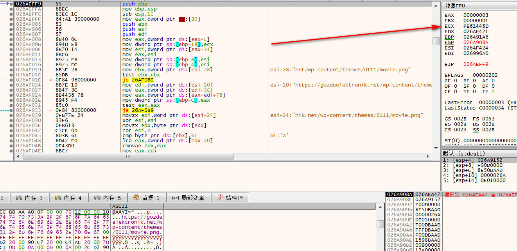Open the 默认 (stdcall) calling convention dropdown
Screen dimensions: 517x251
[x=479, y=154]
